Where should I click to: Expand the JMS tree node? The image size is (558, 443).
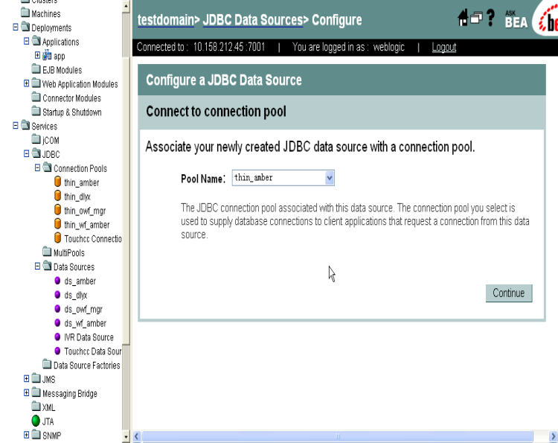[x=26, y=378]
